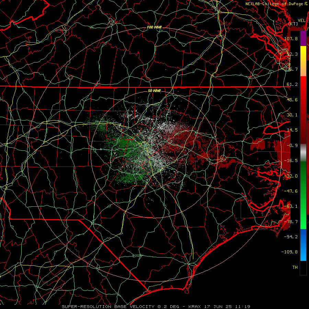
Task: Select the 76.7 velocity scale value
Action: pos(292,69)
